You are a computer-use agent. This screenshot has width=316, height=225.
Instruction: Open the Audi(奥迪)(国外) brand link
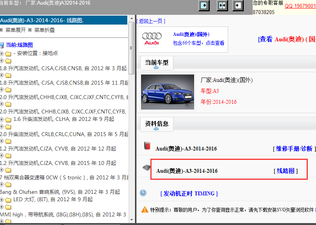click(191, 34)
